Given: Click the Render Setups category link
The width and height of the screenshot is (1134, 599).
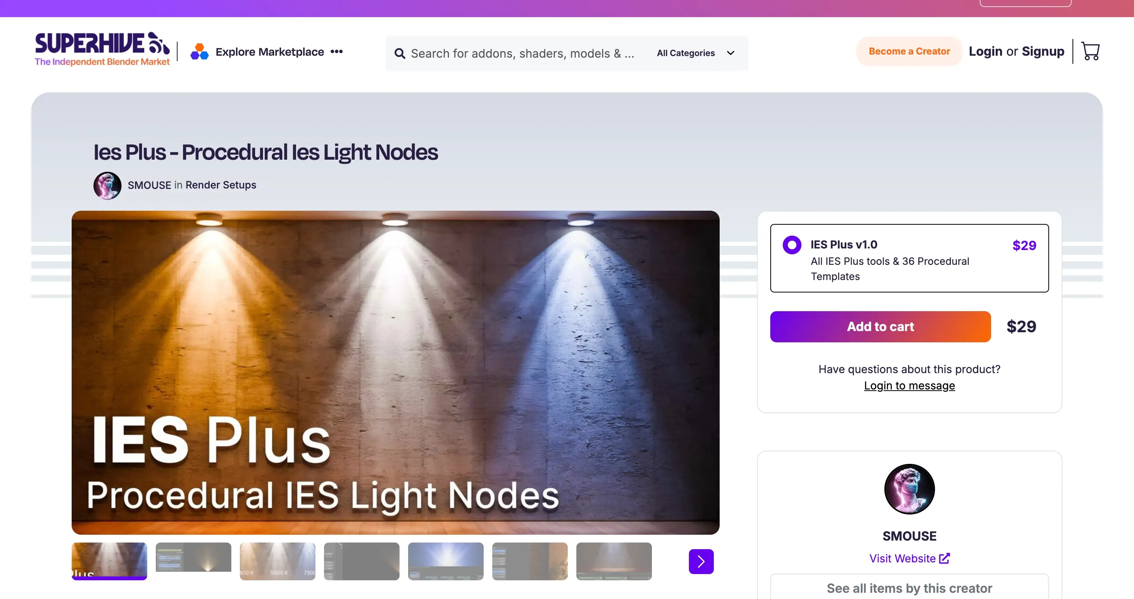Looking at the screenshot, I should [x=220, y=185].
